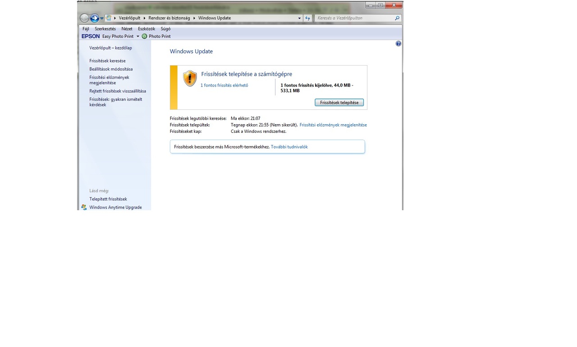The width and height of the screenshot is (577, 347).
Task: Click Easy Photo Print toolbar label
Action: point(118,36)
